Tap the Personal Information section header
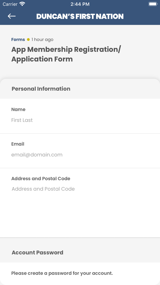The height and width of the screenshot is (285, 160). point(41,89)
